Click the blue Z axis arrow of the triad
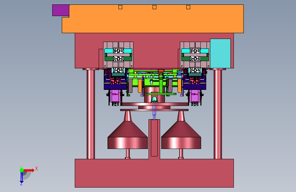 point(22,178)
